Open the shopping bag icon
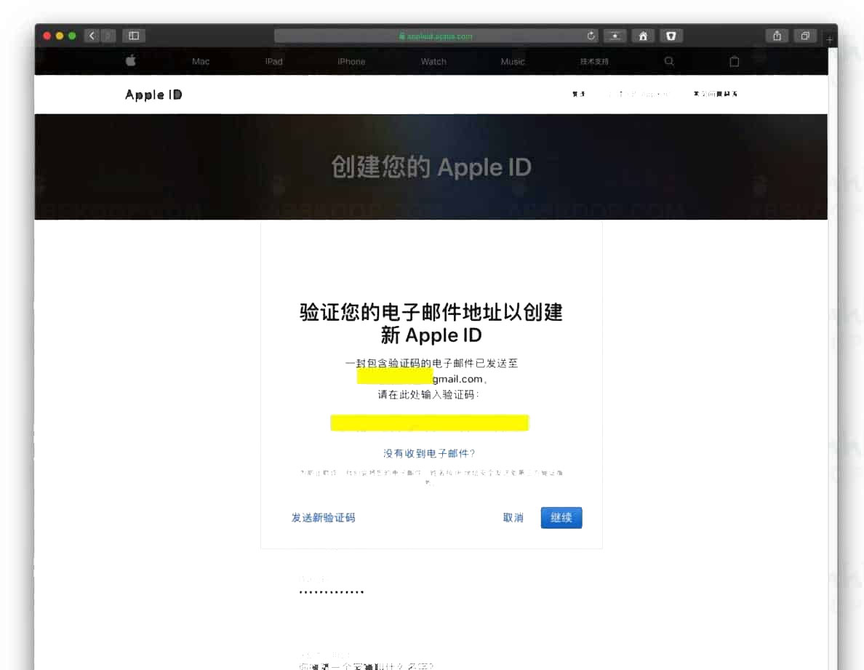The image size is (864, 670). (x=734, y=61)
